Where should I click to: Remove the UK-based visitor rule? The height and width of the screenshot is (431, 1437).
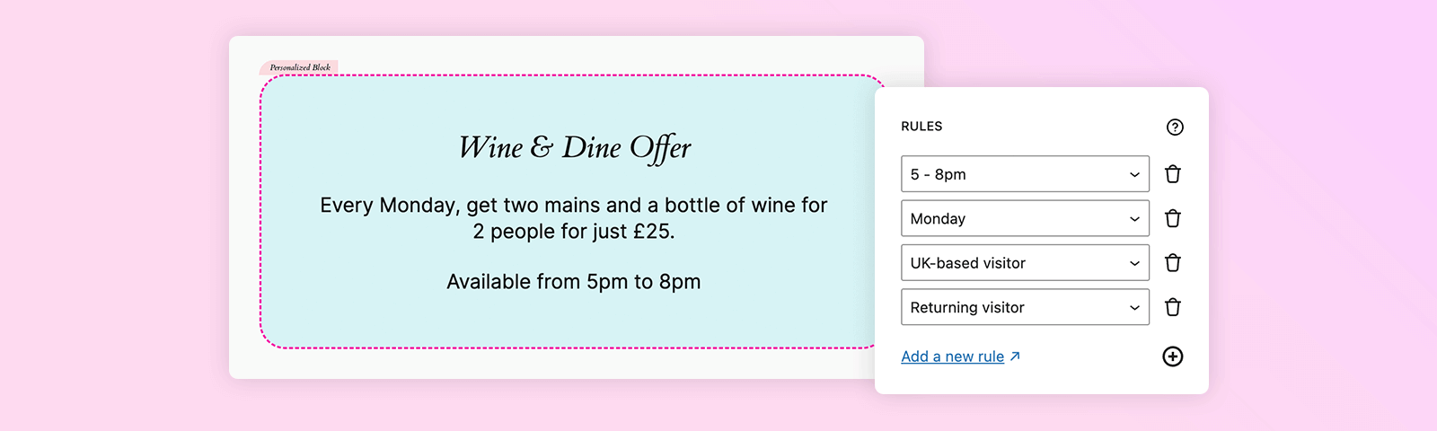tap(1173, 263)
